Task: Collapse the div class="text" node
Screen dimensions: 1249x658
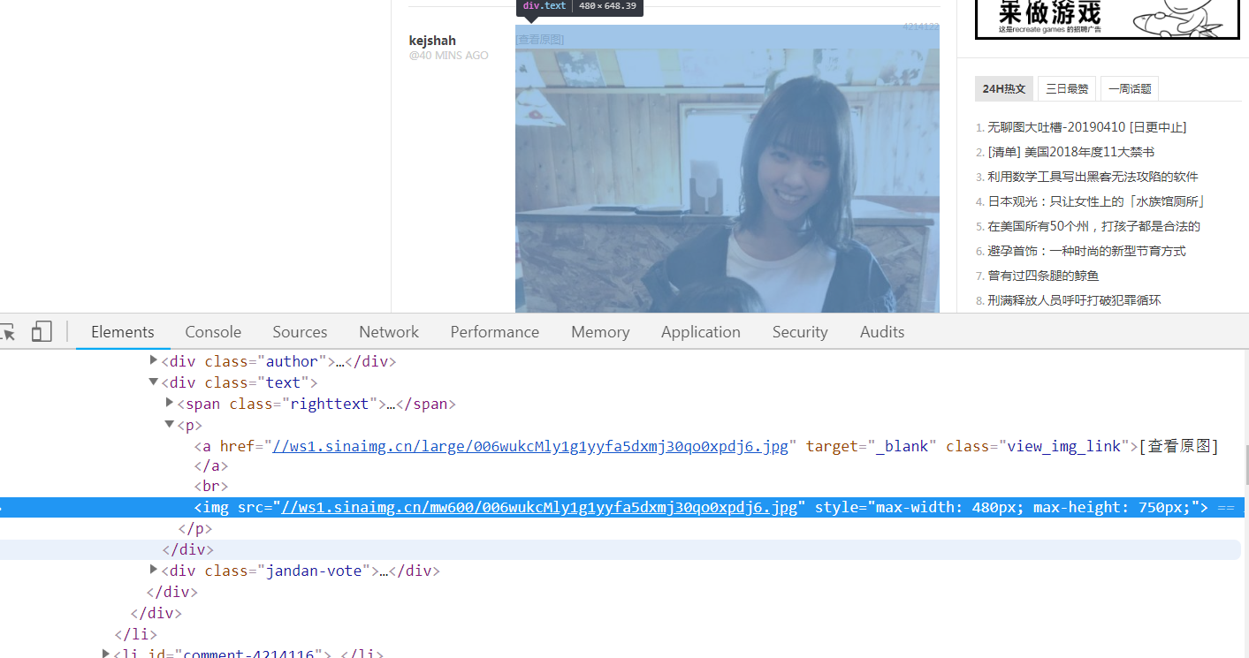Action: click(x=154, y=382)
